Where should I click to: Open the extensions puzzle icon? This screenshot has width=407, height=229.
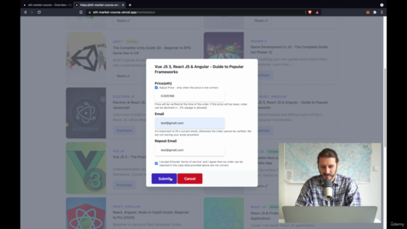pos(375,12)
